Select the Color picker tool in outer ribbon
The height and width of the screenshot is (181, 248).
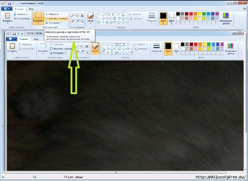tap(77, 21)
